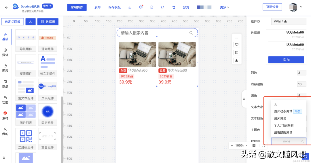
Task: Collapse left sidebar with double chevron
Action: (x=4, y=158)
